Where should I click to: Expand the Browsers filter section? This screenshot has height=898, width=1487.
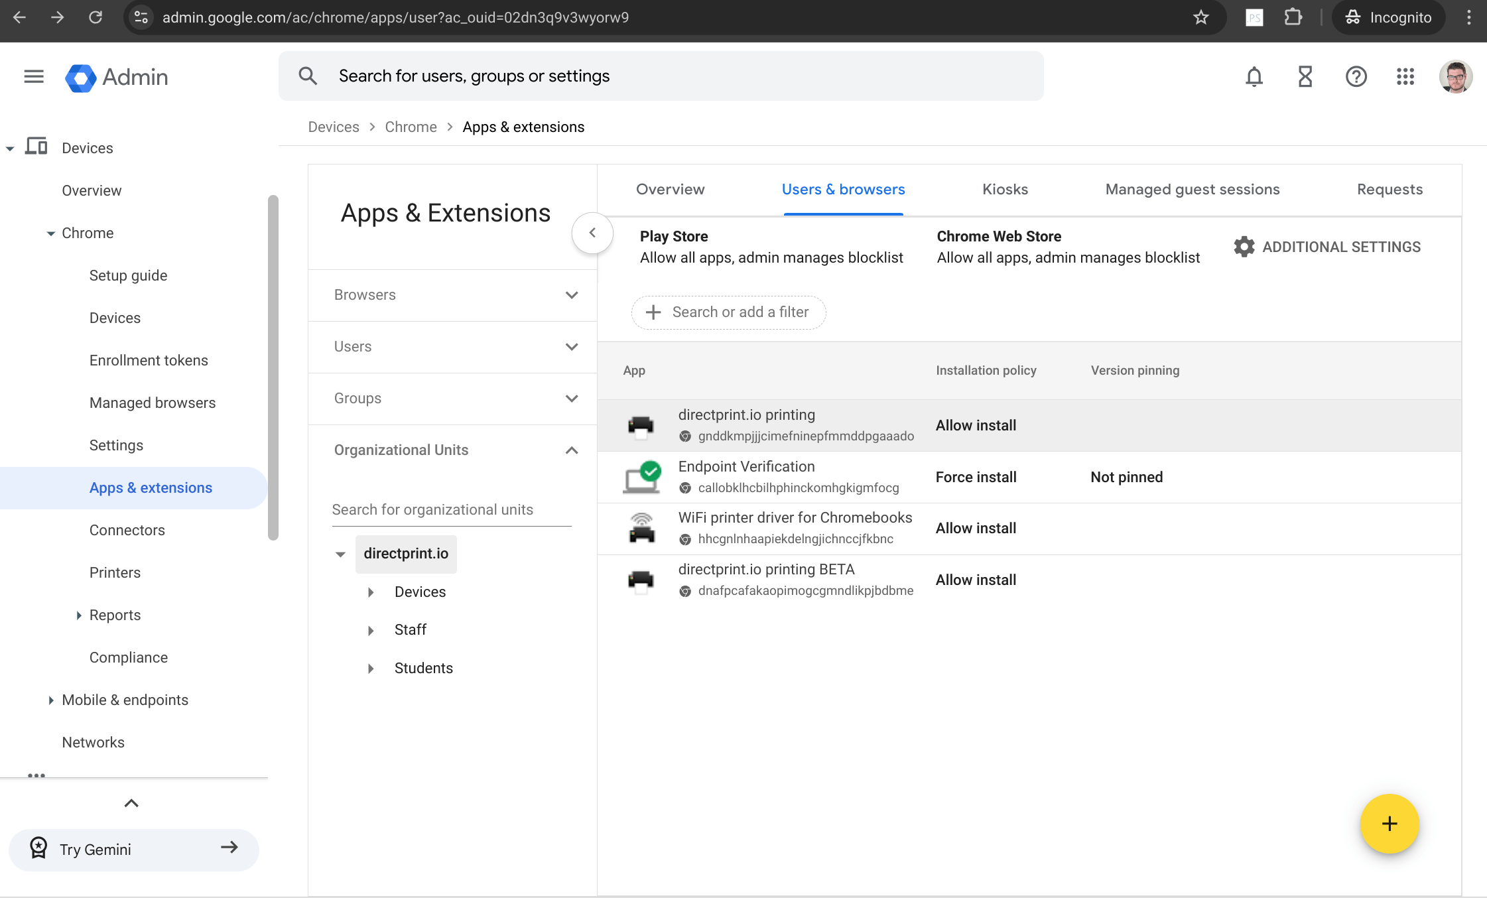571,294
